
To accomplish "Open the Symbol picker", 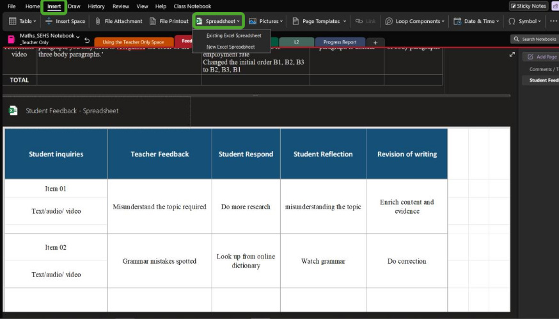I will pyautogui.click(x=524, y=21).
